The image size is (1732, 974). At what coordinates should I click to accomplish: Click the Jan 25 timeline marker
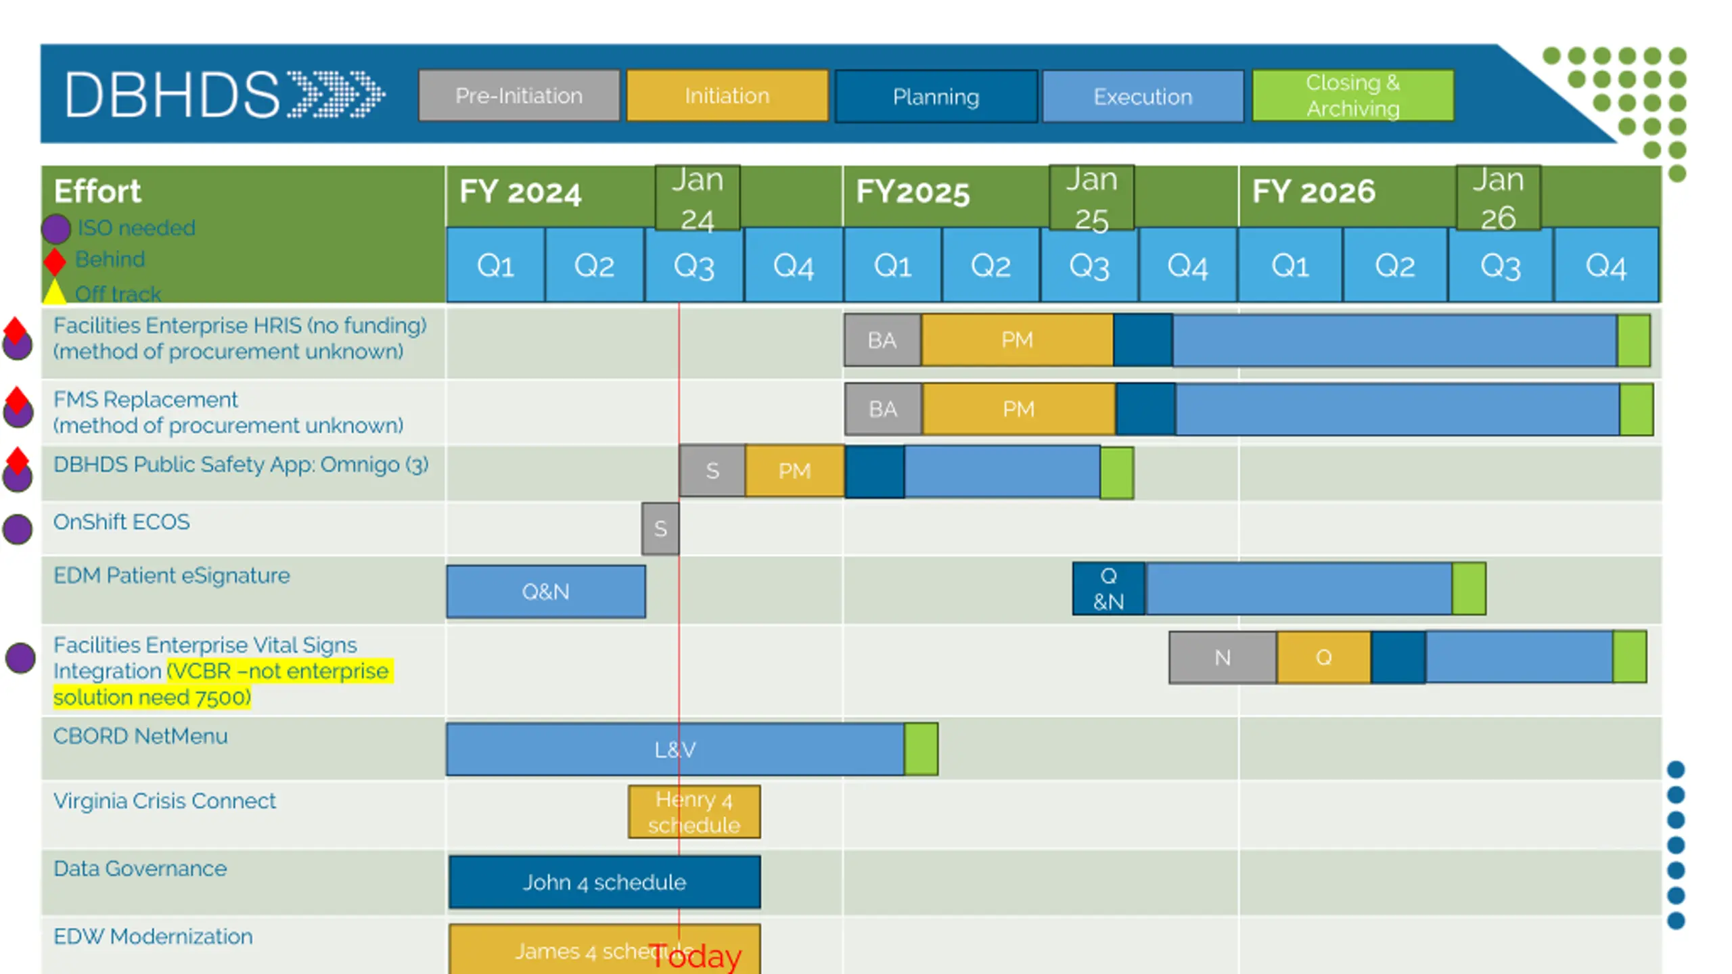coord(1091,198)
